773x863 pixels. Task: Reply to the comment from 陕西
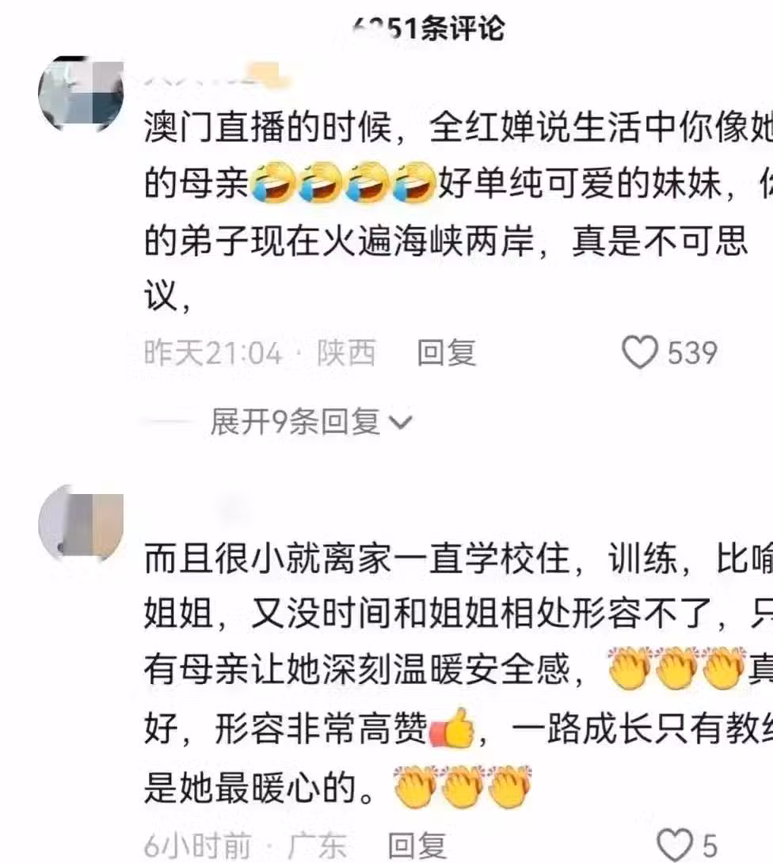coord(446,352)
